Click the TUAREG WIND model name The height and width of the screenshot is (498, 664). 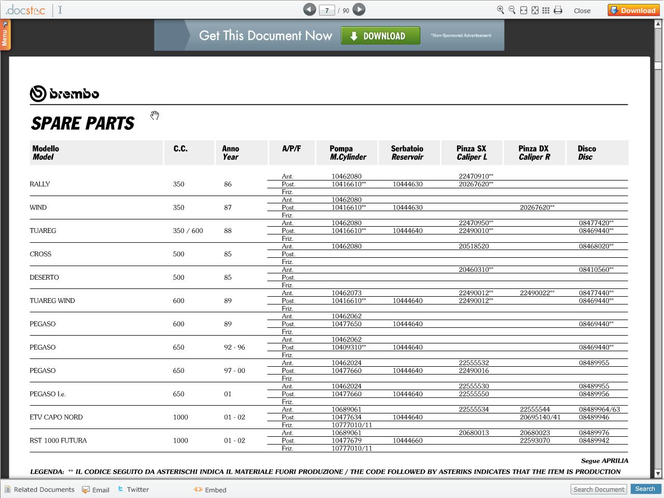pyautogui.click(x=52, y=301)
